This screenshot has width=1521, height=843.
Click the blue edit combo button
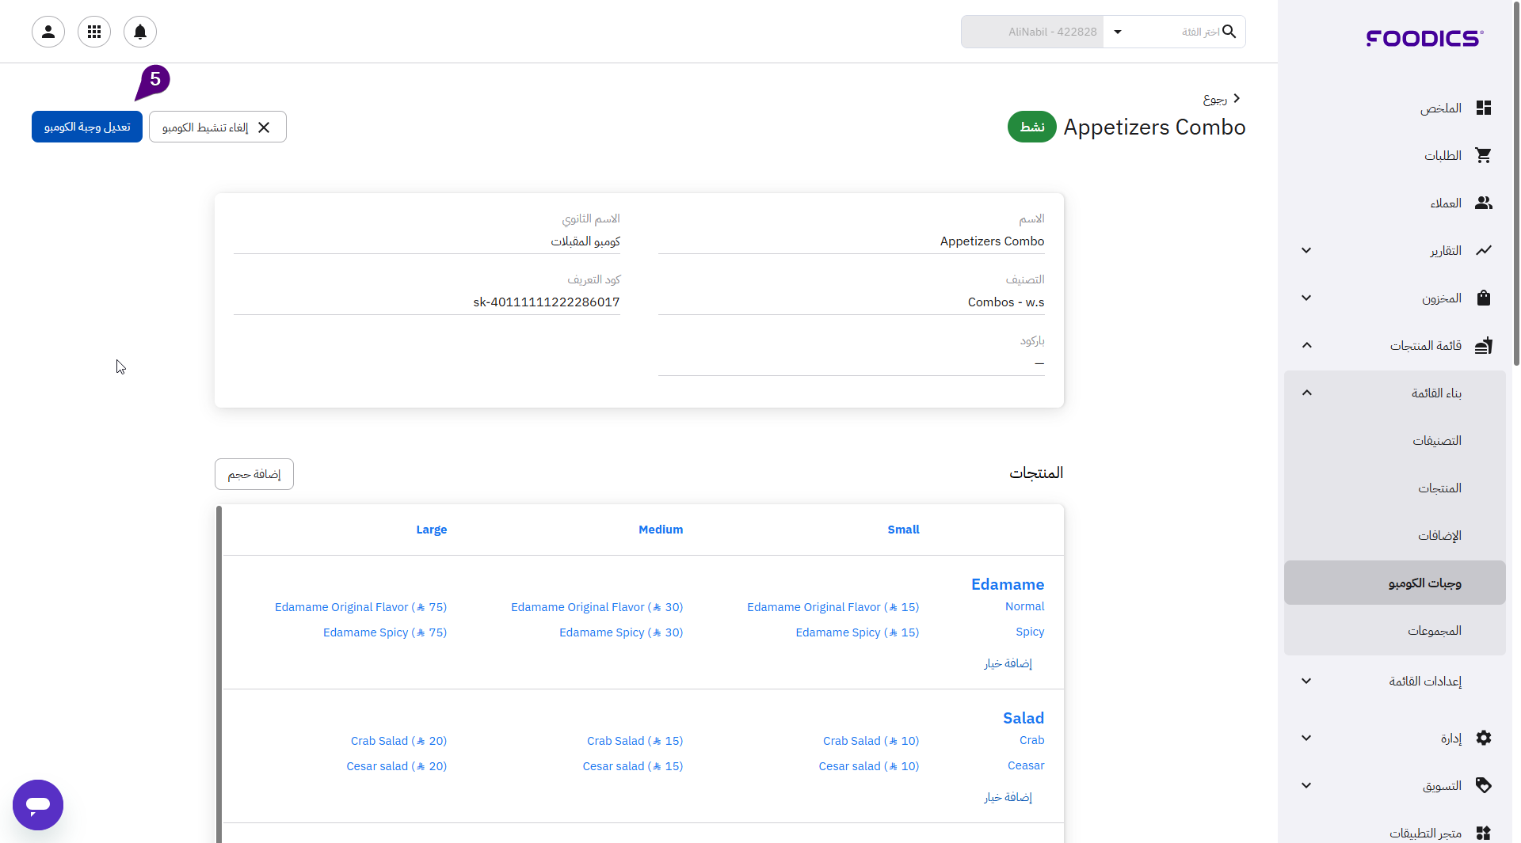click(x=87, y=127)
